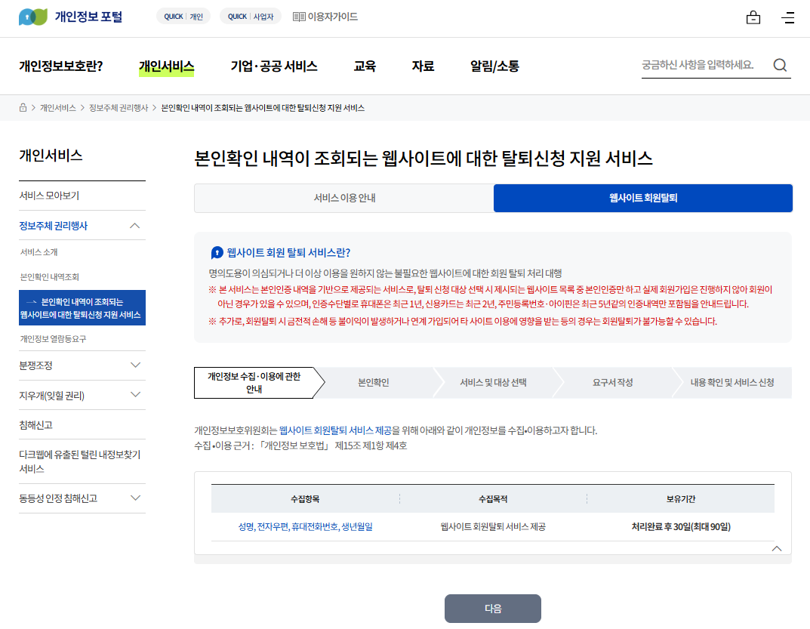Open the 알림/소통 main menu

coord(494,66)
